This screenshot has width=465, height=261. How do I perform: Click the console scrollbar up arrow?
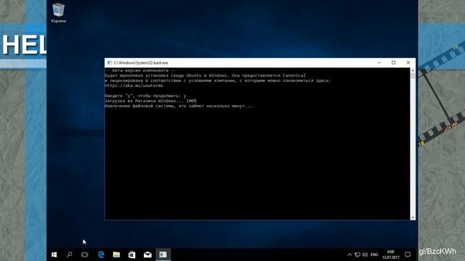pyautogui.click(x=413, y=70)
